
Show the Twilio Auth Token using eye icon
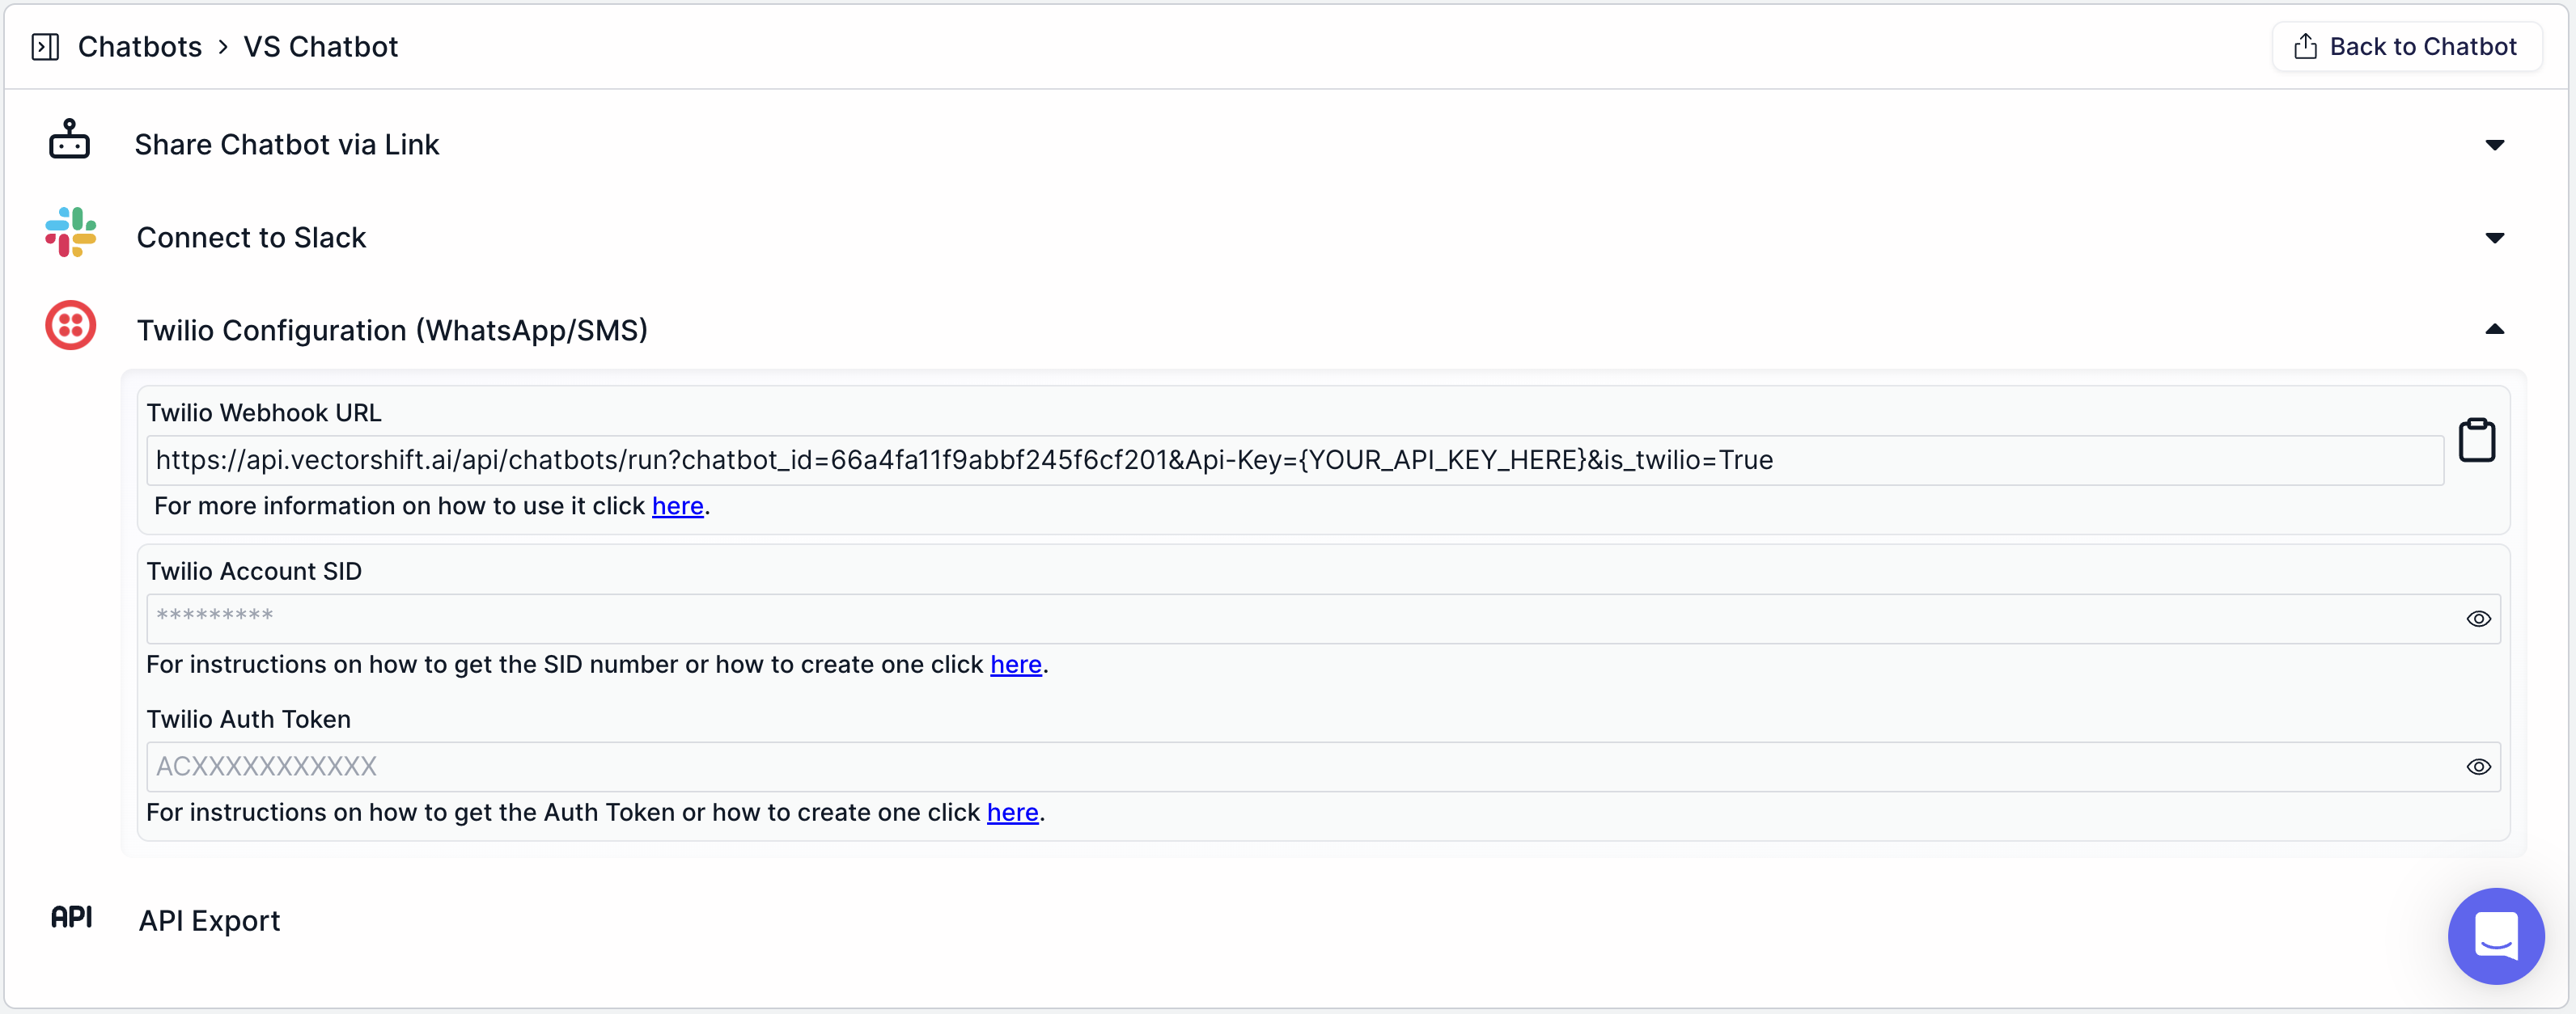pyautogui.click(x=2479, y=767)
